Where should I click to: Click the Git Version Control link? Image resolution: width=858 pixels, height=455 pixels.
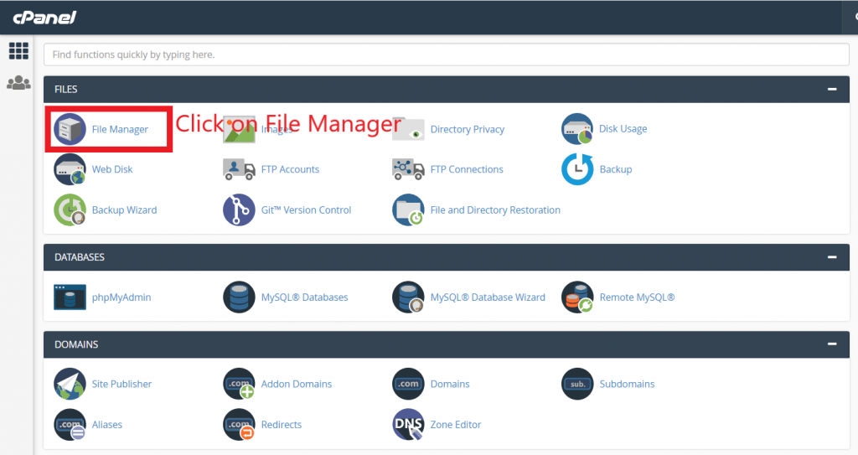click(x=306, y=209)
